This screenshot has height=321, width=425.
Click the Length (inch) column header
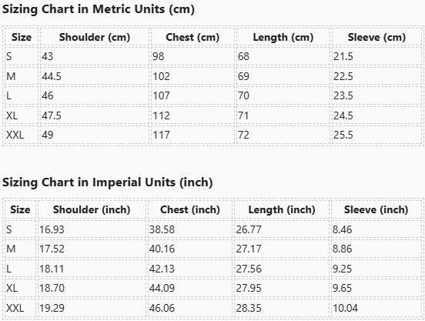coord(282,209)
